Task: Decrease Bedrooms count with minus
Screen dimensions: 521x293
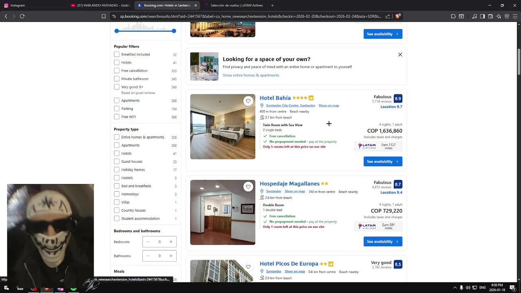Action: pos(148,242)
